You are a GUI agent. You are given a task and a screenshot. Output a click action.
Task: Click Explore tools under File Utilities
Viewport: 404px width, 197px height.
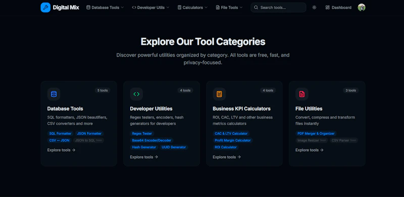tap(310, 150)
